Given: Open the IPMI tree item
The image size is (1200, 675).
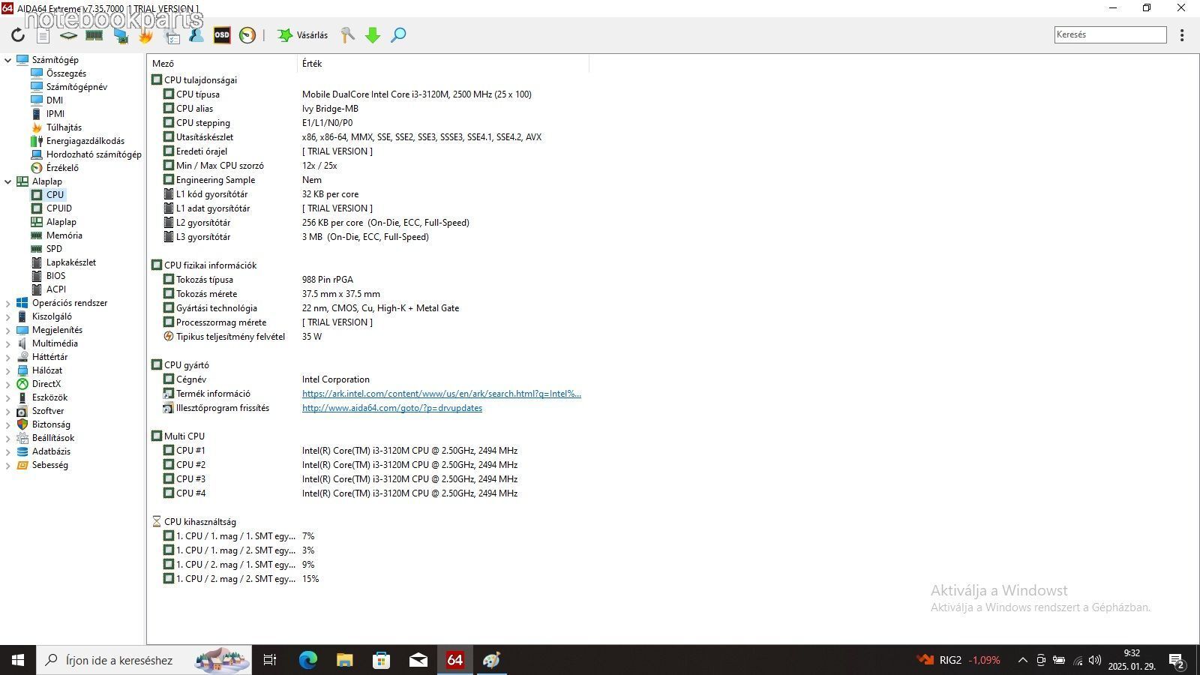Looking at the screenshot, I should click(x=55, y=114).
